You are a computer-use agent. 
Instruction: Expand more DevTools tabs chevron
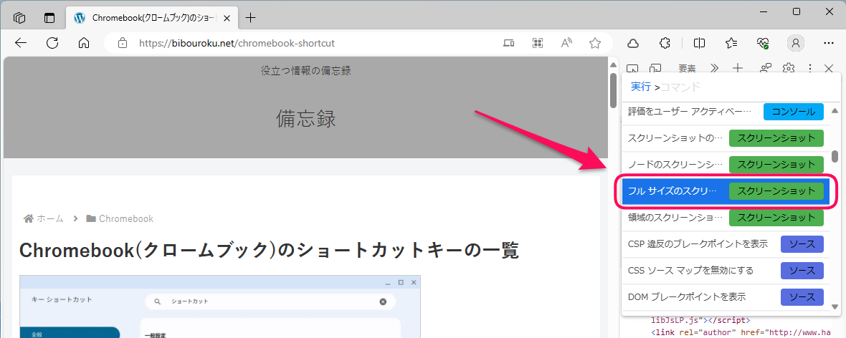coord(714,69)
